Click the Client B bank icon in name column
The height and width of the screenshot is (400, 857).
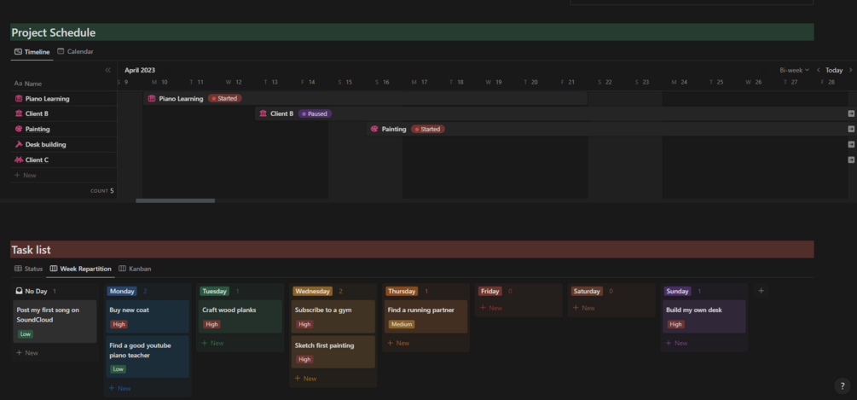click(x=19, y=113)
